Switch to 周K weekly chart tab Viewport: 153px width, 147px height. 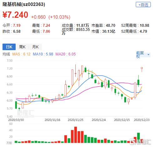22,47
